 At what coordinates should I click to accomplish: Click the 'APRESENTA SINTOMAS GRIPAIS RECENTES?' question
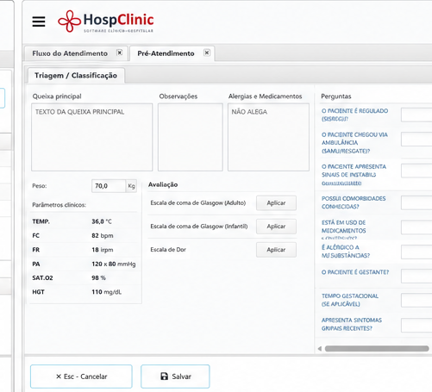352,324
